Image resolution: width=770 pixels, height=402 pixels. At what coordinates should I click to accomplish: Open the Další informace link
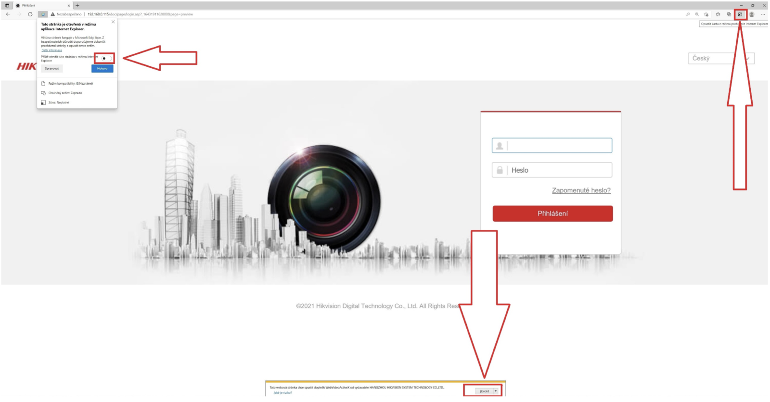(x=51, y=50)
